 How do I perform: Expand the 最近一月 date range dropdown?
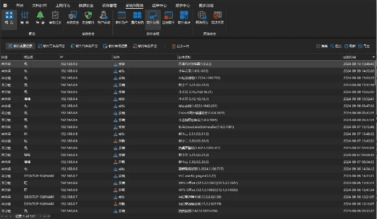[x=181, y=46]
